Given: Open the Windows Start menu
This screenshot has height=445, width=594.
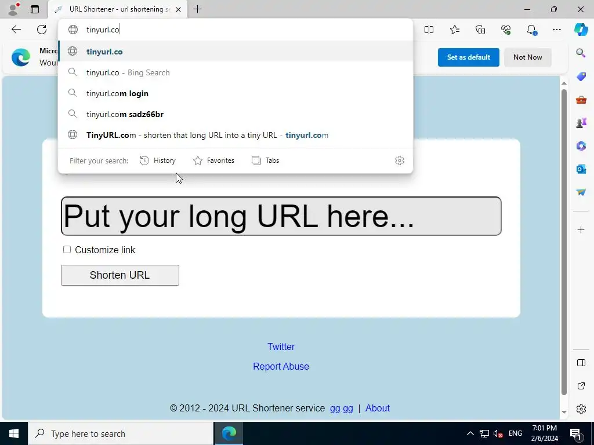Looking at the screenshot, I should pos(14,433).
